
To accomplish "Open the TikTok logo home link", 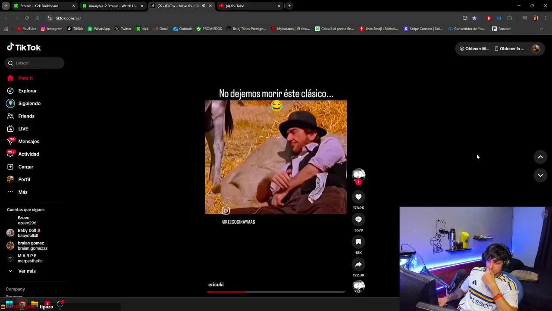I will click(x=24, y=47).
